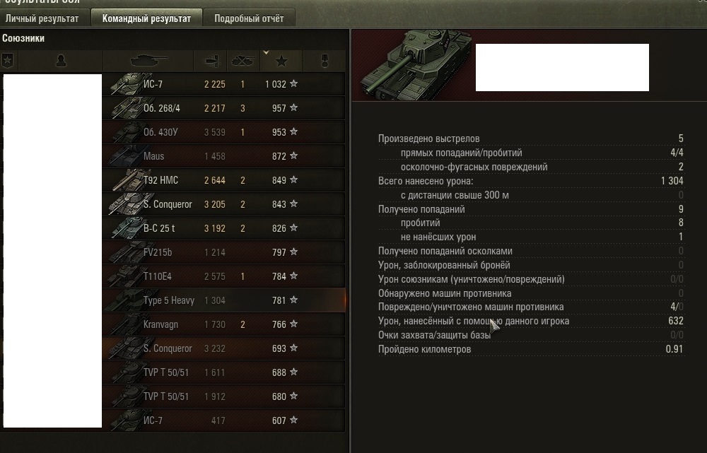Sort allies by player silhouette column
This screenshot has width=707, height=453.
[x=61, y=60]
